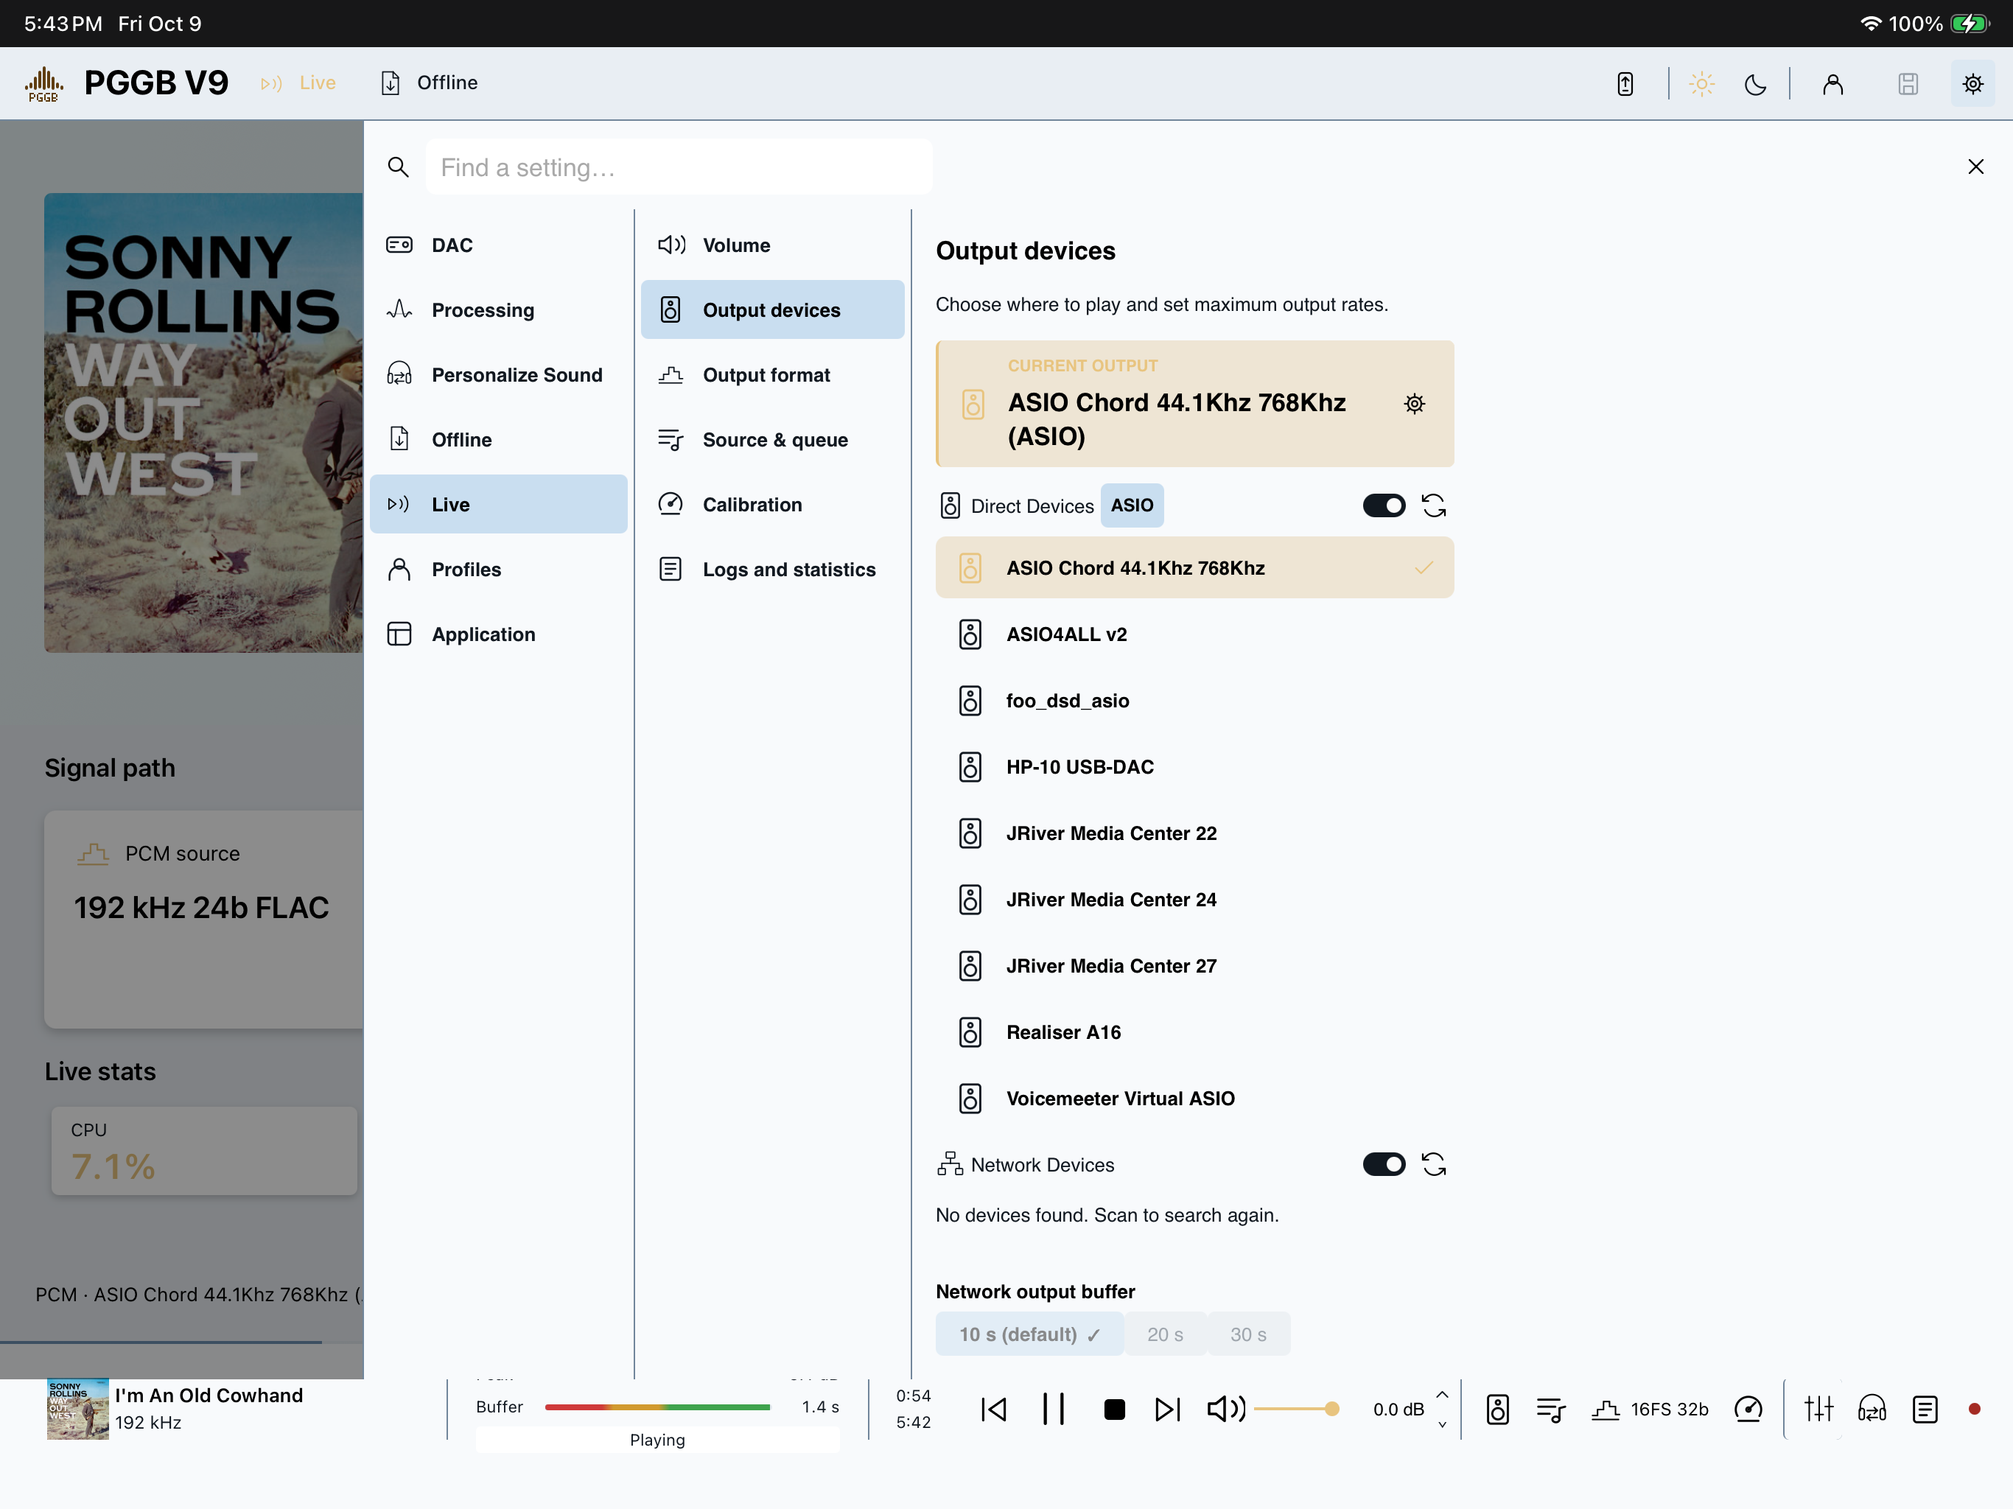Open headphone personalize icon in player bar

(x=1872, y=1410)
